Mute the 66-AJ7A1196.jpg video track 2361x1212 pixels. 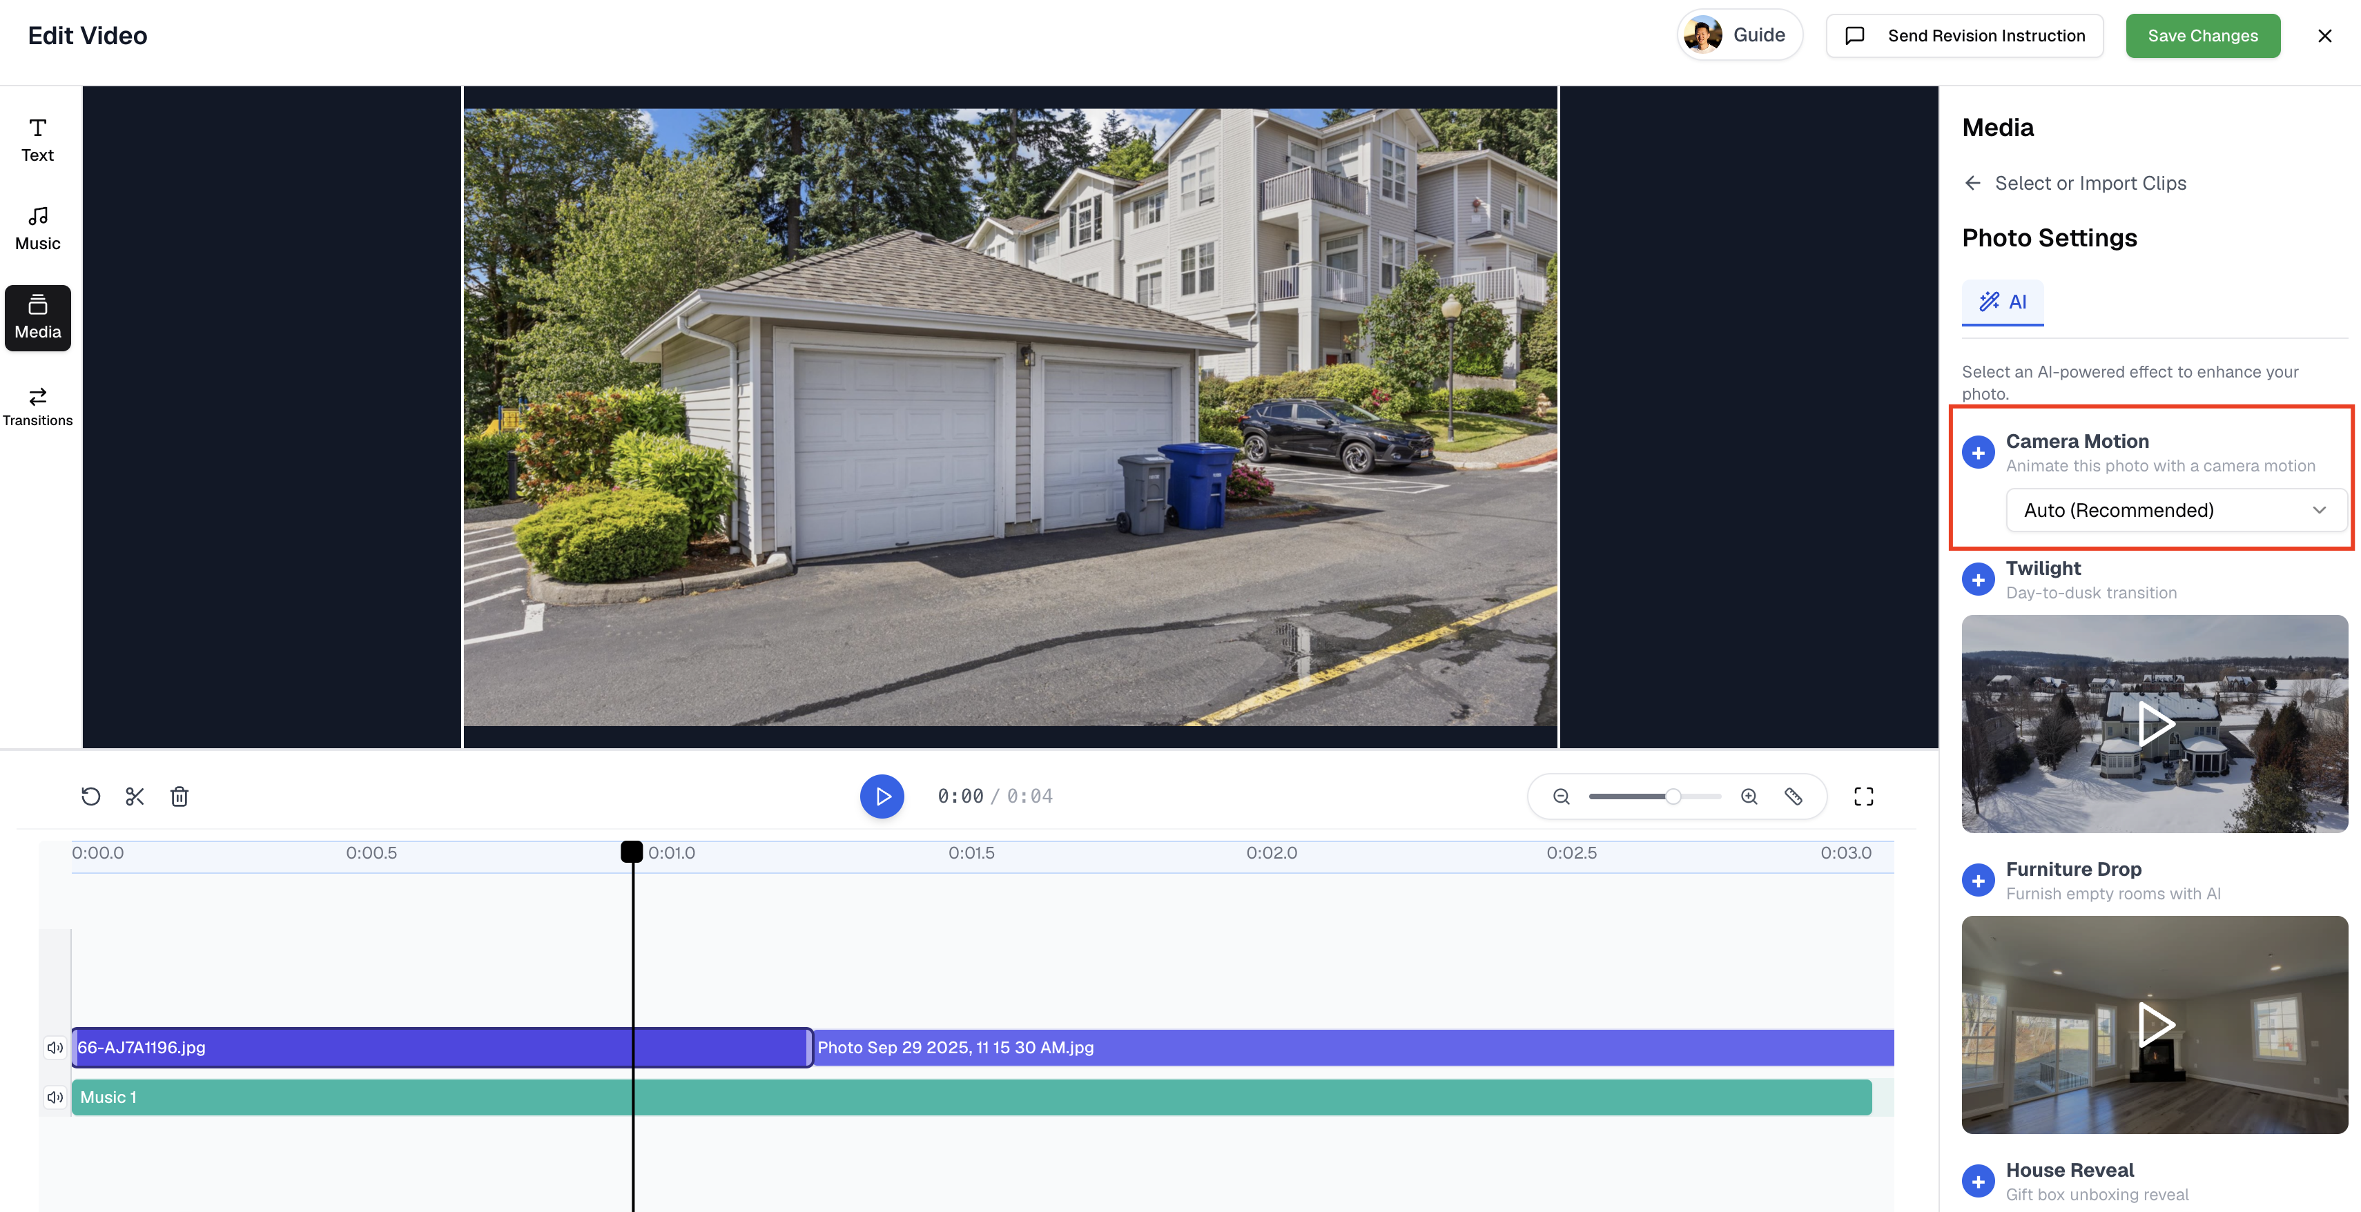pyautogui.click(x=55, y=1047)
